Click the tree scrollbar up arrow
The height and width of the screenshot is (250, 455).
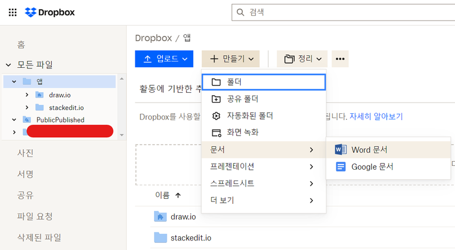coord(122,79)
